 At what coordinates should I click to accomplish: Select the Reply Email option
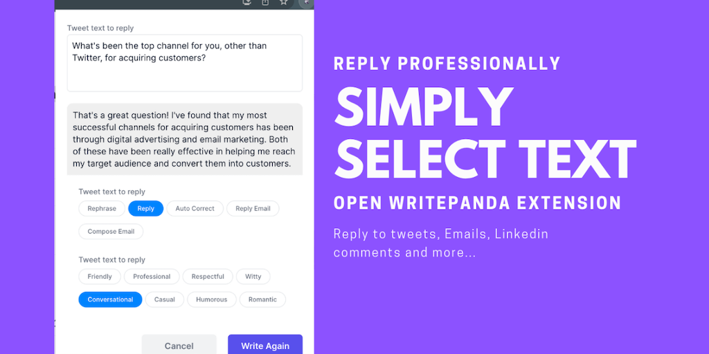tap(253, 208)
